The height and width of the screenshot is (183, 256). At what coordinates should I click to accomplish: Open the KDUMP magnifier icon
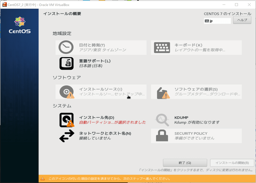point(162,120)
